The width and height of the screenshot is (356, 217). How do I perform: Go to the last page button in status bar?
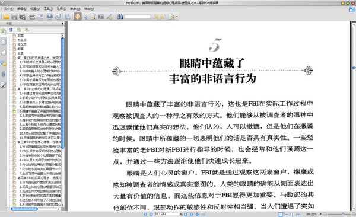coord(192,215)
